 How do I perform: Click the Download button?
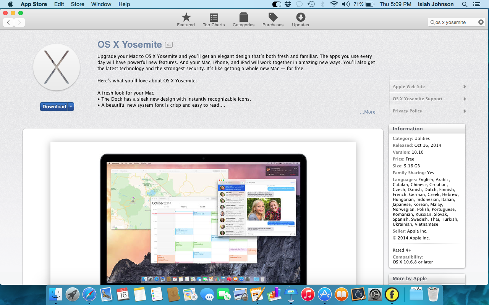point(54,107)
